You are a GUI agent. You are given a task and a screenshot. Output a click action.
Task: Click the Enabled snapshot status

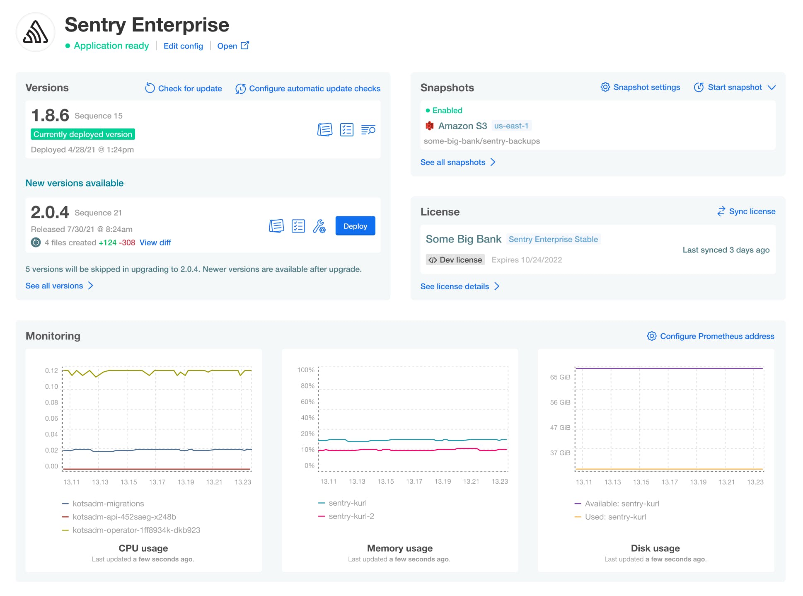[444, 110]
